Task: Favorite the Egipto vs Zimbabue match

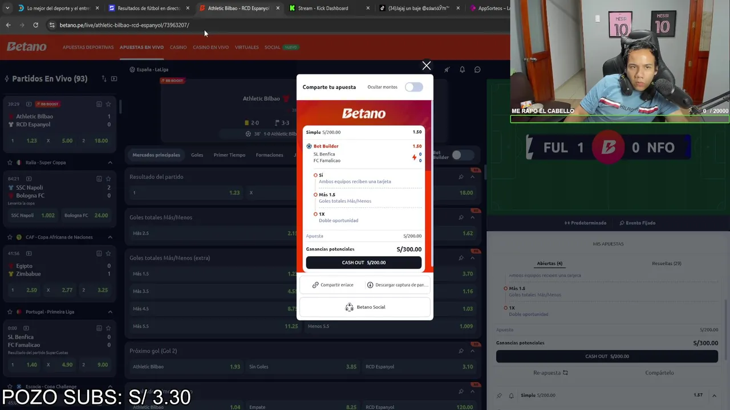Action: click(108, 253)
